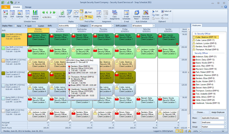This screenshot has height=134, width=229.
Task: Click the zoom slider handle
Action: pyautogui.click(x=212, y=131)
